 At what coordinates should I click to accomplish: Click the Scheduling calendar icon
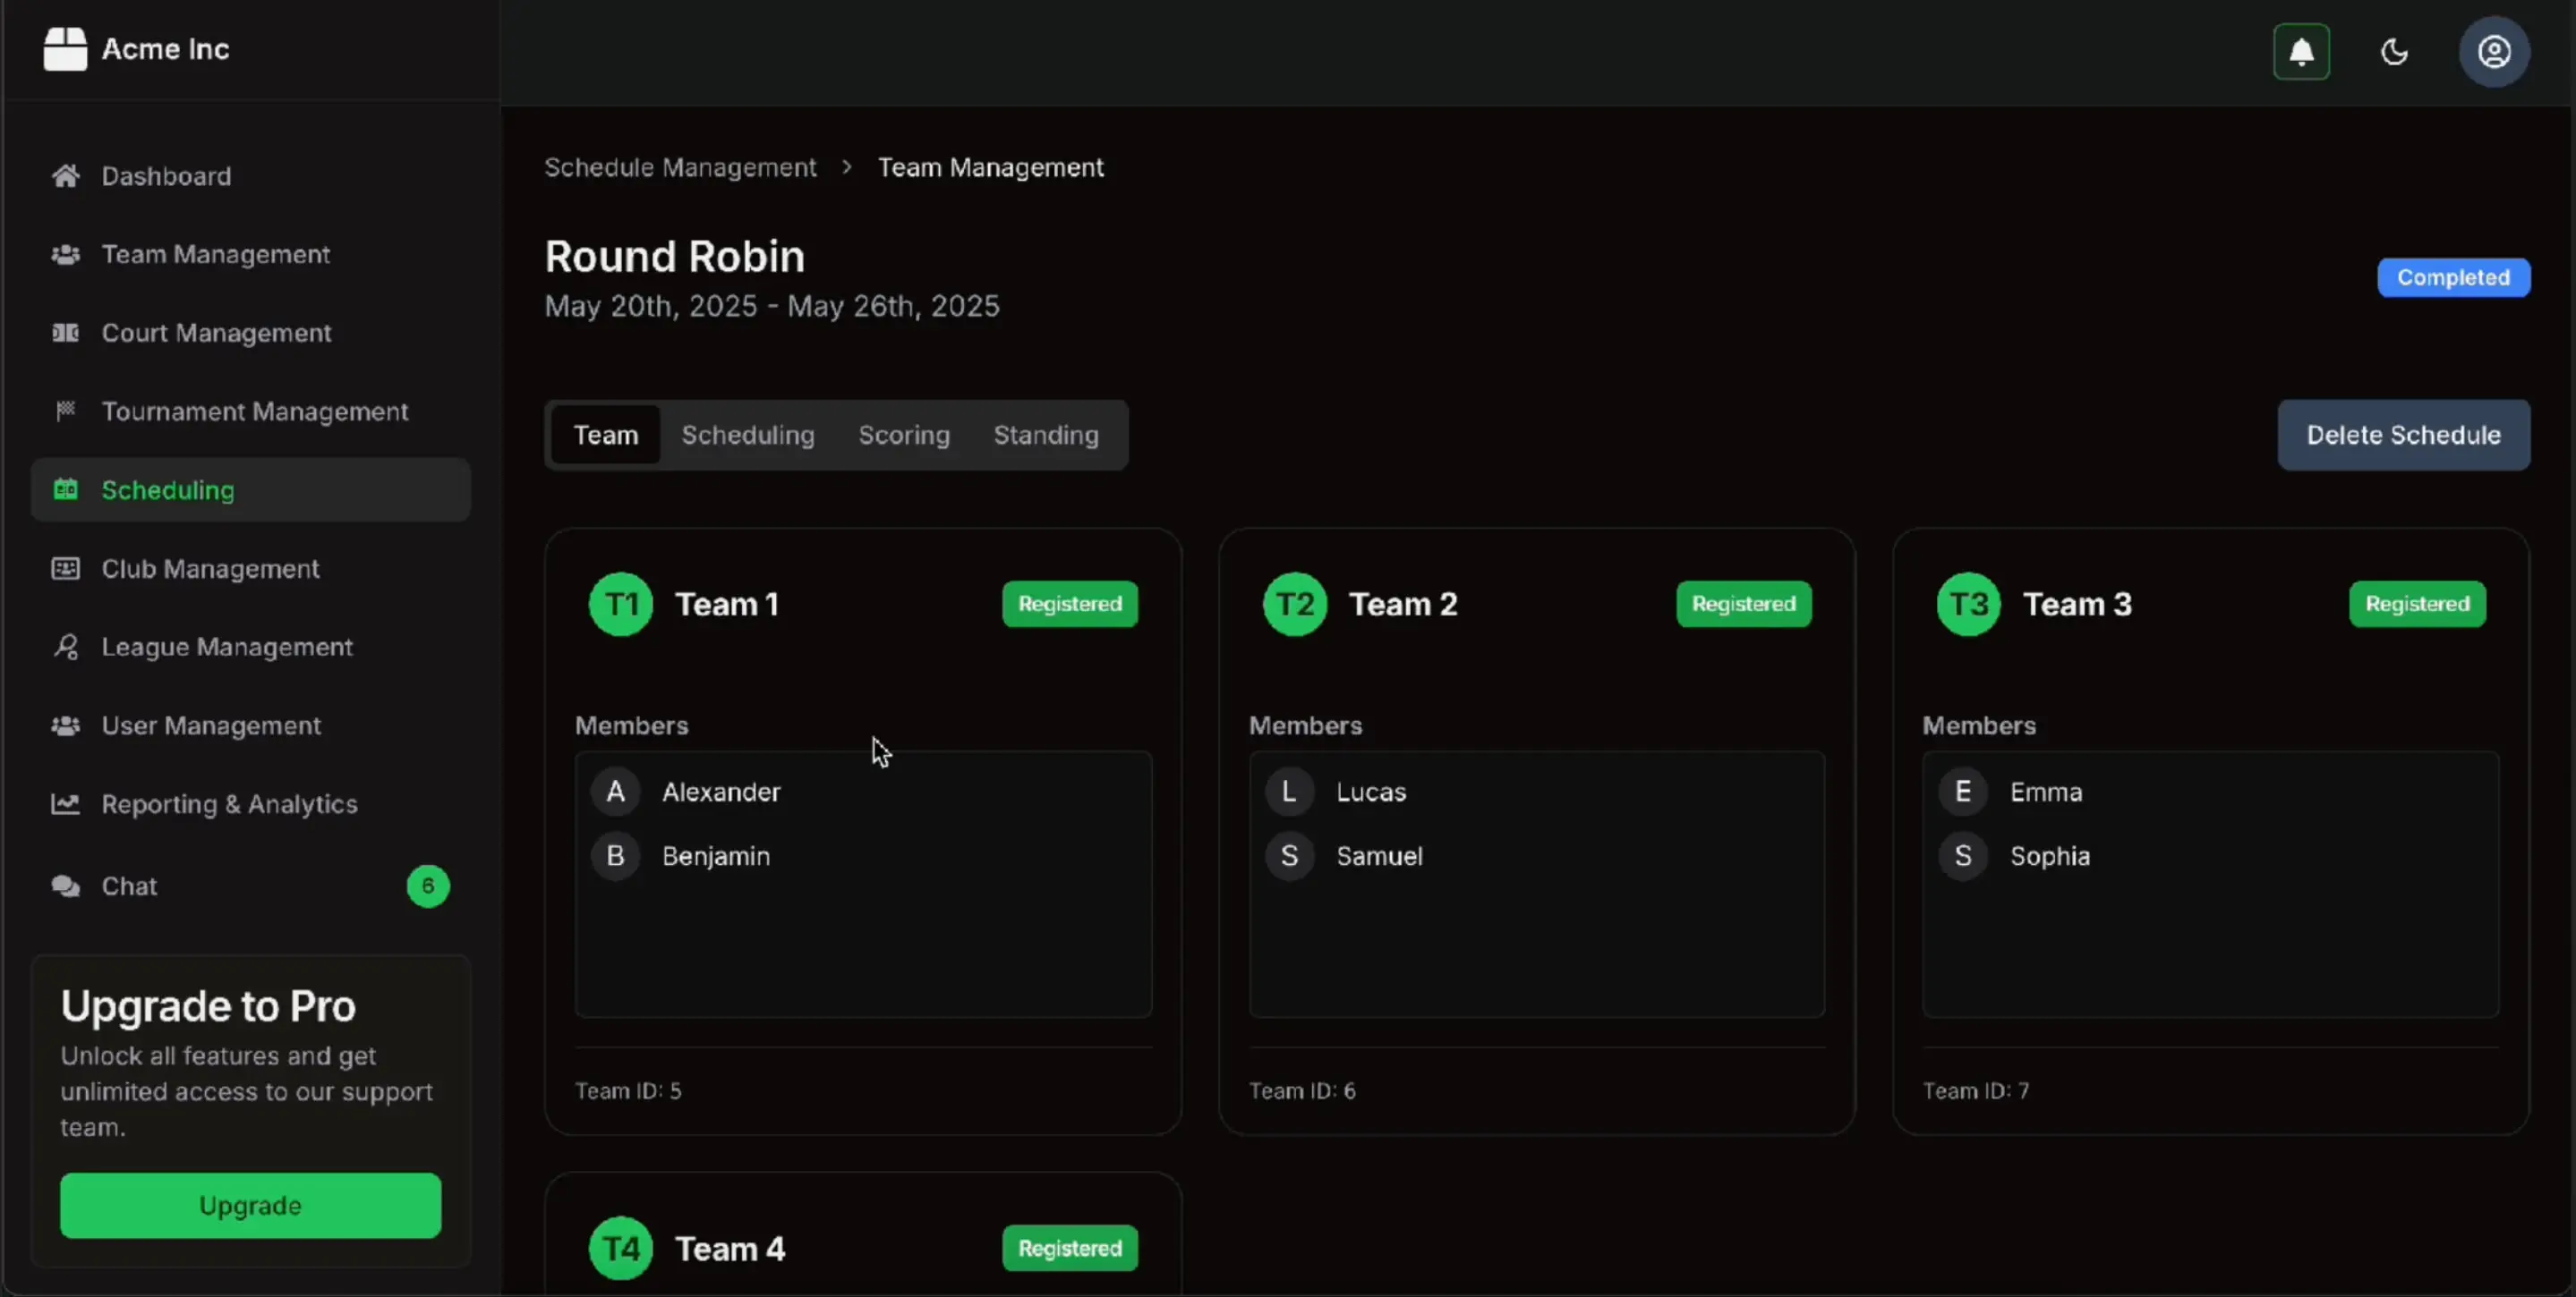pyautogui.click(x=65, y=489)
